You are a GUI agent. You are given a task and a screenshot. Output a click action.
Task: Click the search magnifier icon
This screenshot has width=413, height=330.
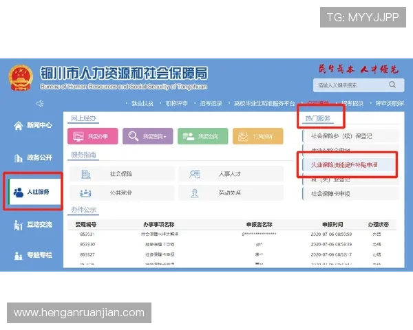[x=392, y=85]
